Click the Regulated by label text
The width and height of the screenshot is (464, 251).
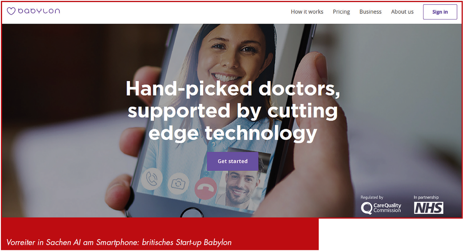pos(372,197)
